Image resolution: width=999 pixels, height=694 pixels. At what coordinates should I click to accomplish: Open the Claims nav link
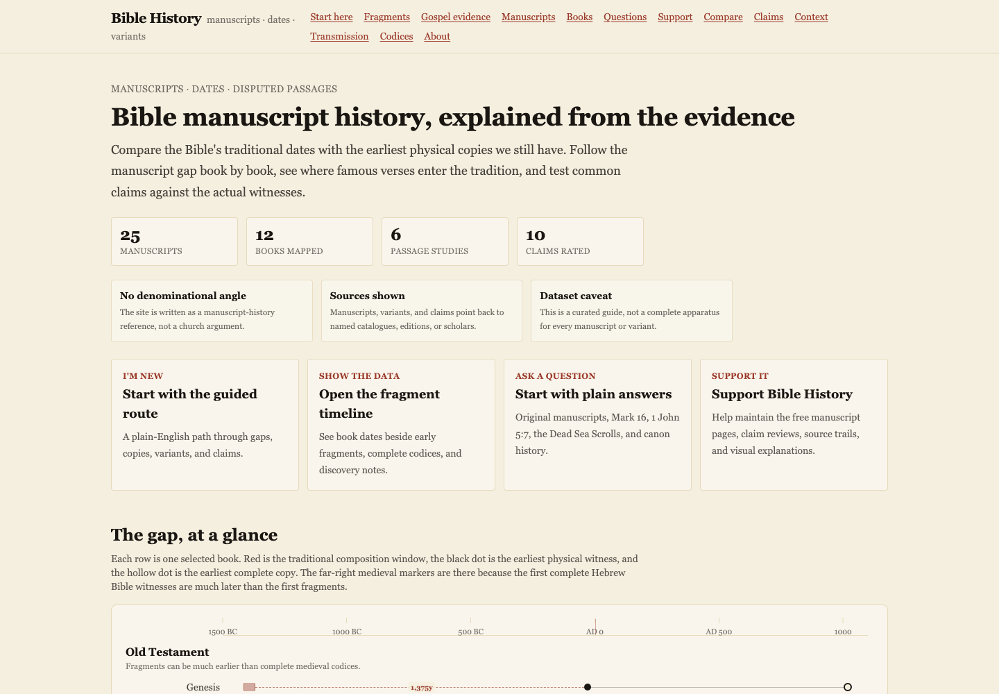click(x=769, y=17)
